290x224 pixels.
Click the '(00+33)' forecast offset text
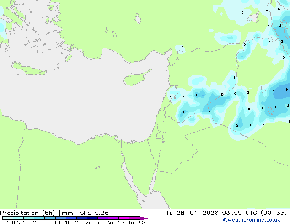pyautogui.click(x=274, y=213)
